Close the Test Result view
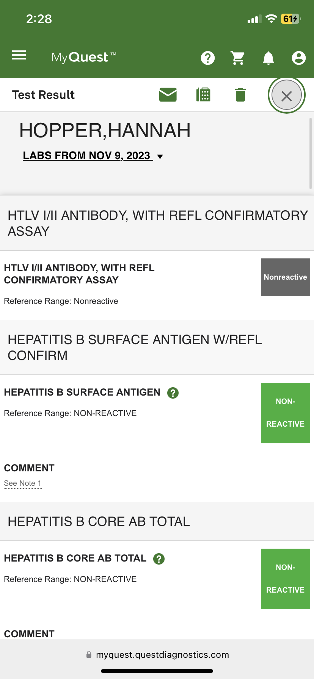The image size is (314, 679). (287, 96)
